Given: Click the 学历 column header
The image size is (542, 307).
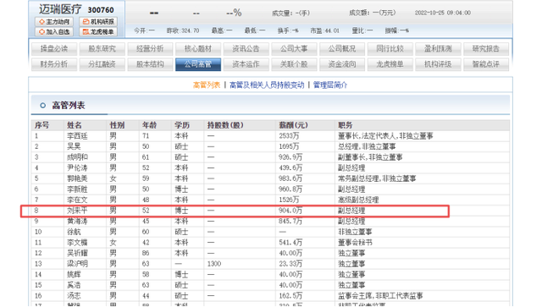Looking at the screenshot, I should [182, 125].
